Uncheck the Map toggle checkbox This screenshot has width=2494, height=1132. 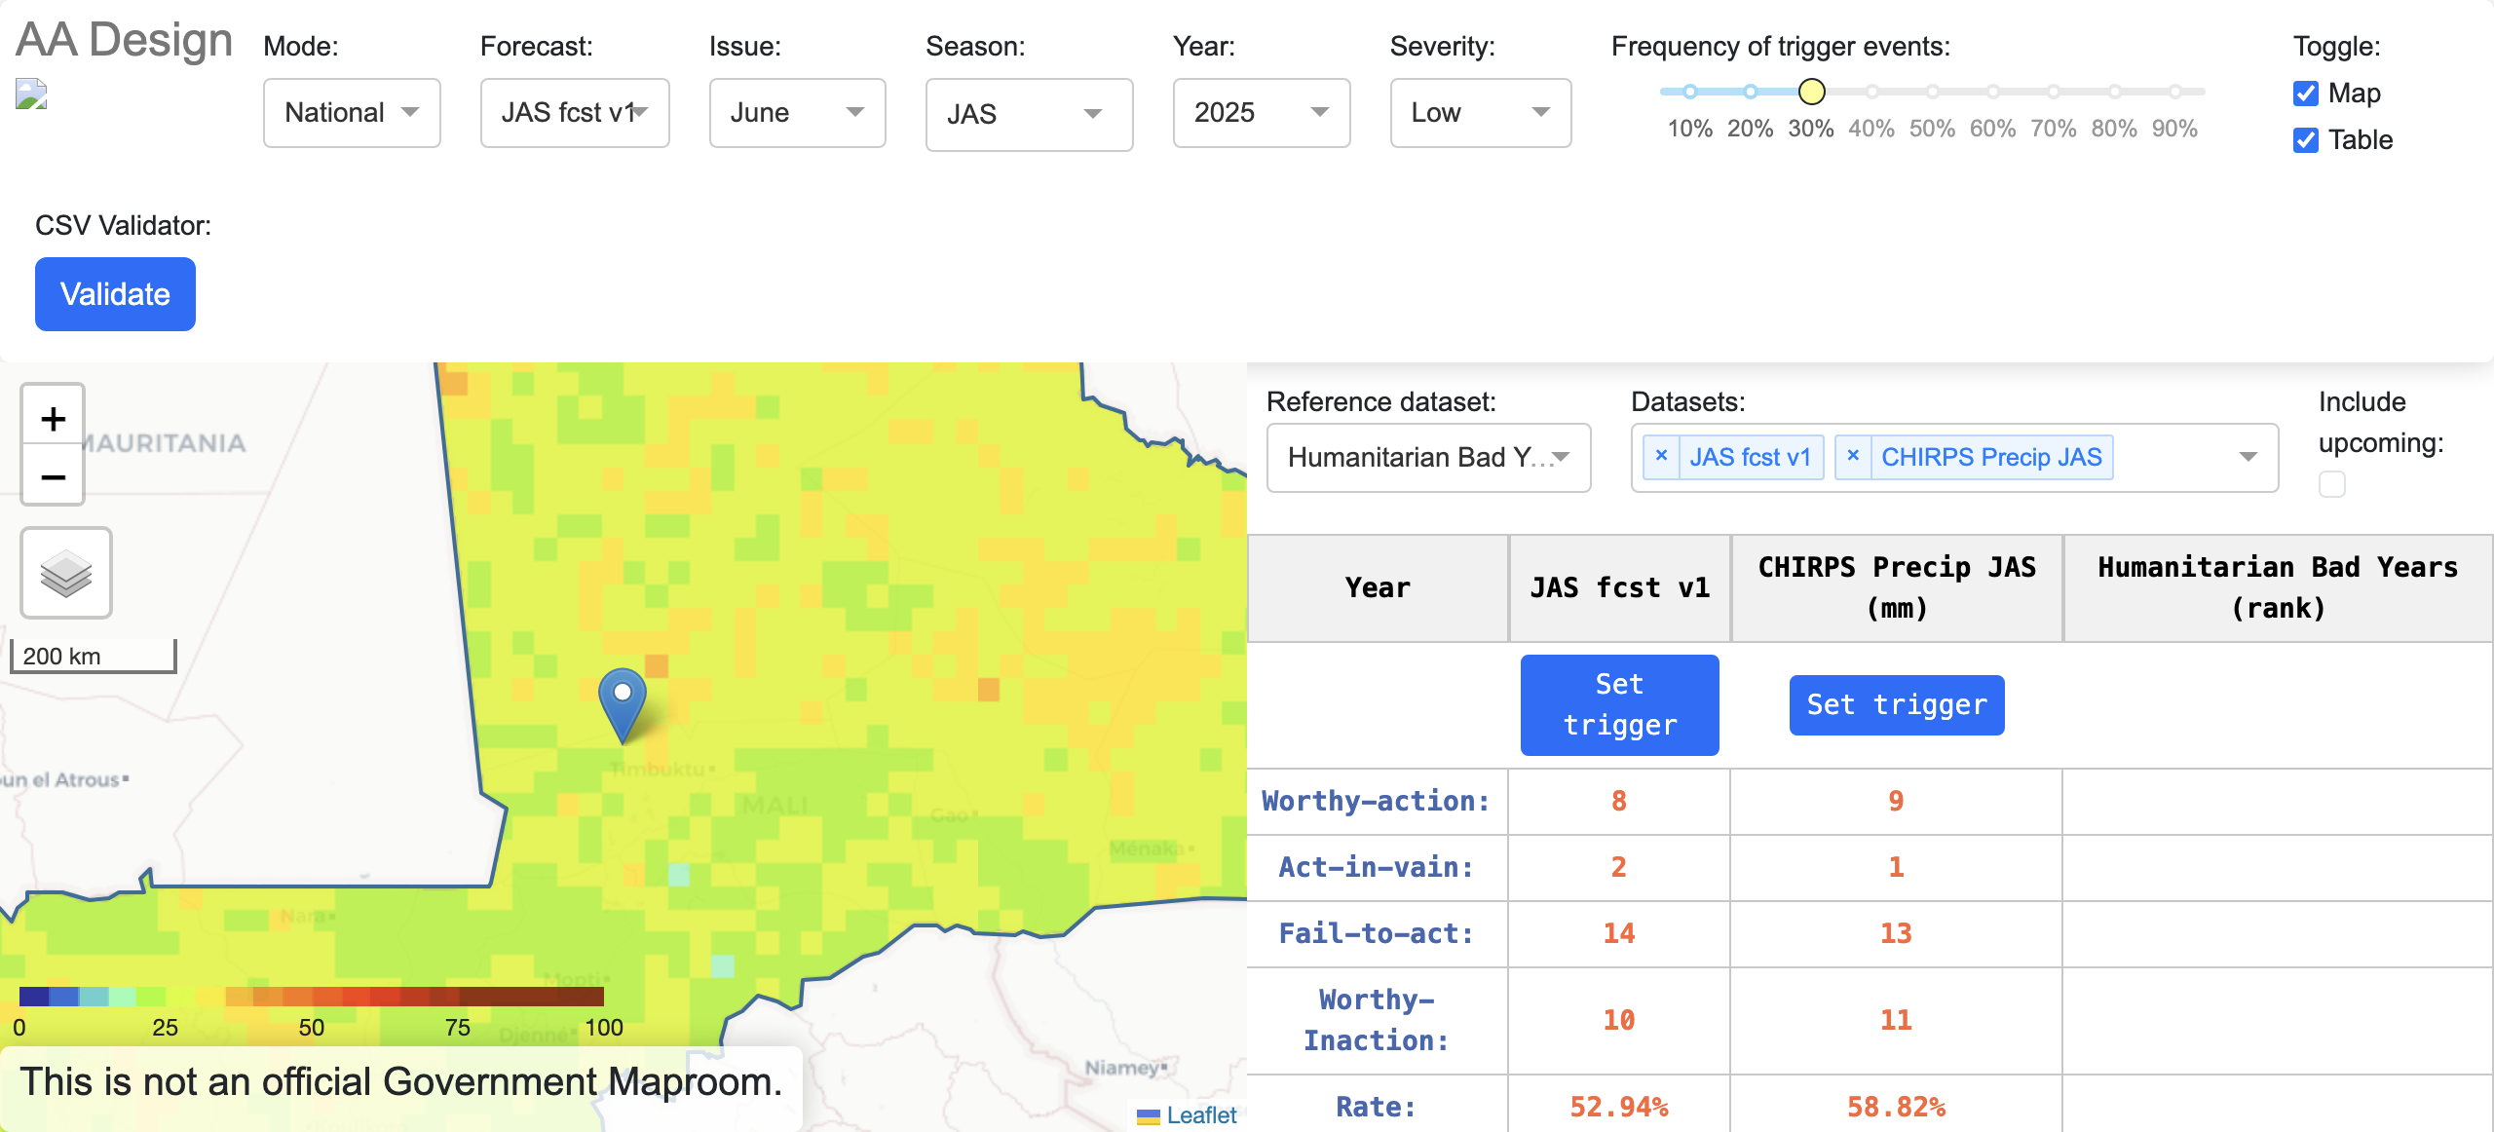[2305, 94]
